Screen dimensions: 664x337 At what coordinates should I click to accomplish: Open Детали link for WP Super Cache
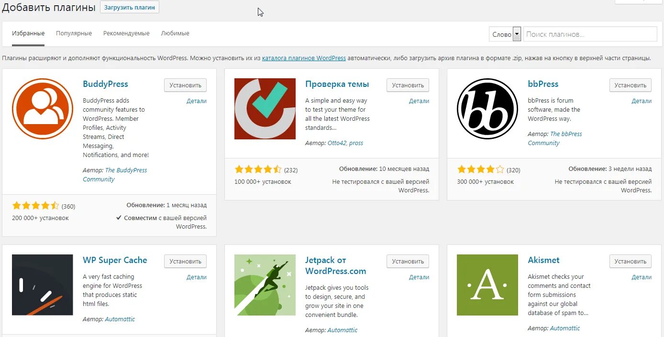[197, 277]
